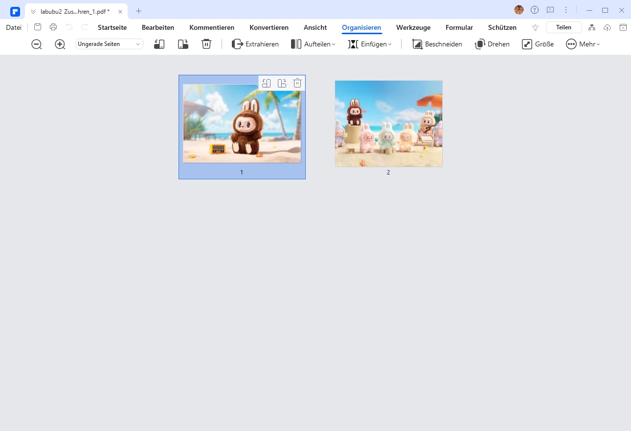631x431 pixels.
Task: Switch to the Formular tab
Action: (459, 27)
